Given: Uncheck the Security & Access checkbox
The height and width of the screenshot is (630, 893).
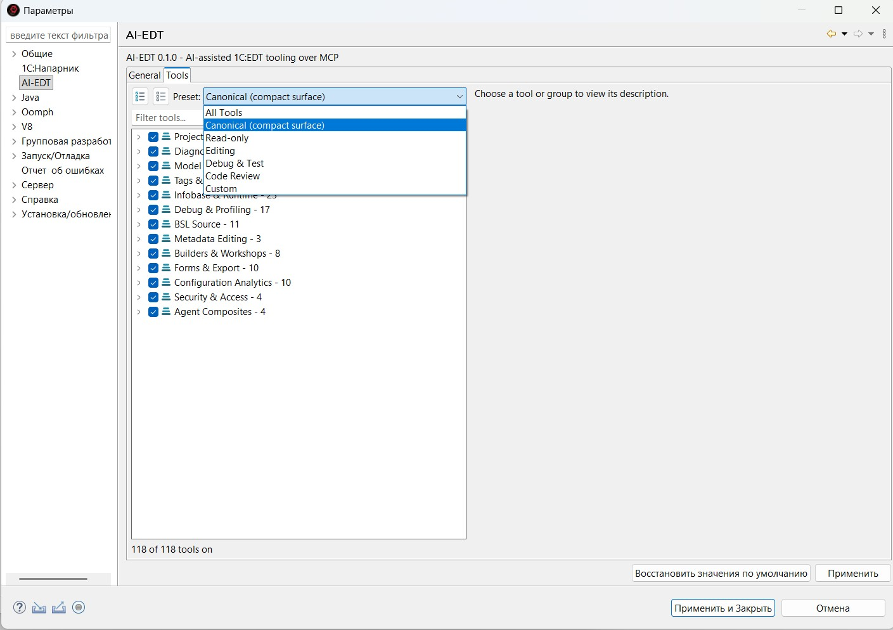Looking at the screenshot, I should (x=153, y=297).
